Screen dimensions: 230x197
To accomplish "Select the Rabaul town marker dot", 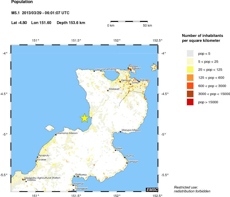I will (131, 70).
